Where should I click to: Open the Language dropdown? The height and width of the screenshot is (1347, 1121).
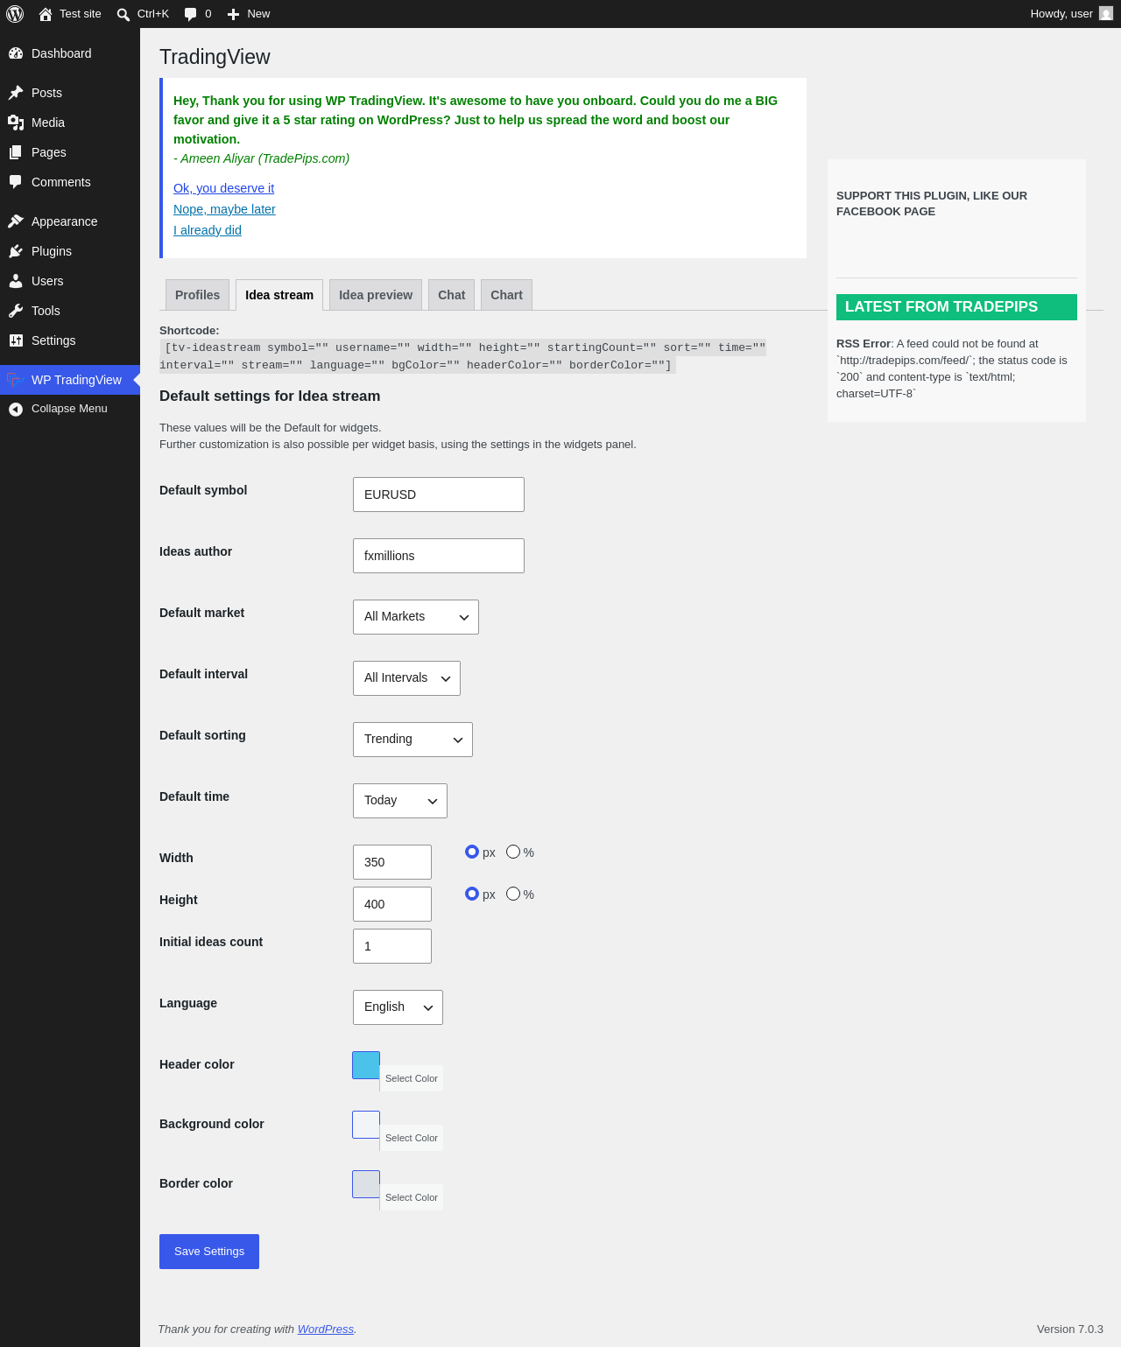pos(398,1007)
